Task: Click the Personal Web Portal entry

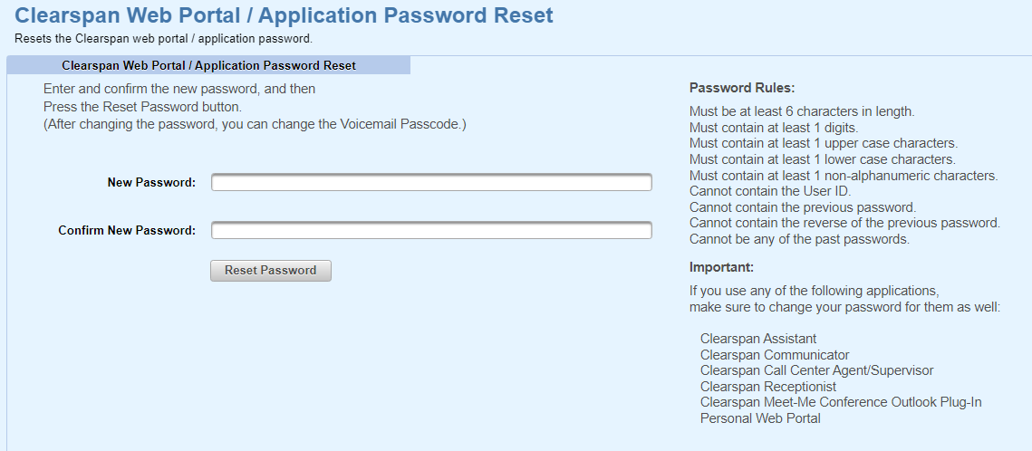Action: pos(760,418)
